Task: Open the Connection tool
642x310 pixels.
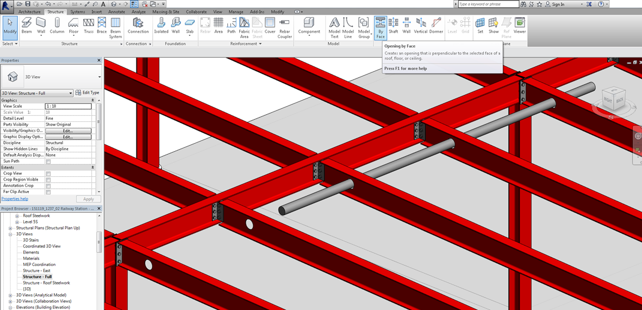Action: click(x=138, y=25)
